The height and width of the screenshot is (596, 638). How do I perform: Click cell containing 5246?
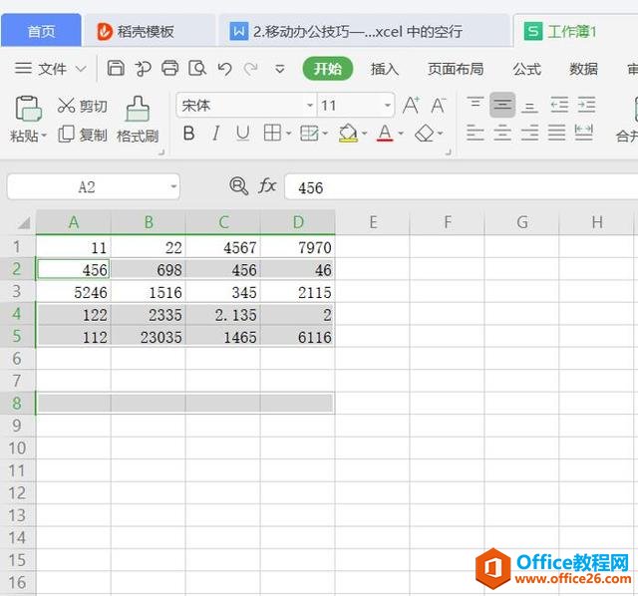pos(74,291)
